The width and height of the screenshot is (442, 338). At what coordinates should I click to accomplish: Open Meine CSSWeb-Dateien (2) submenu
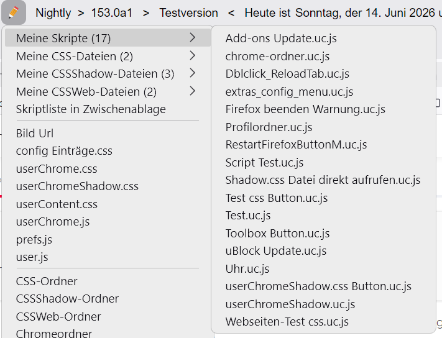click(x=108, y=91)
